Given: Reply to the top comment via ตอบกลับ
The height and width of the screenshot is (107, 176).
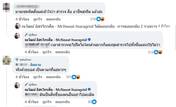Looking at the screenshot, I should pos(53,19).
